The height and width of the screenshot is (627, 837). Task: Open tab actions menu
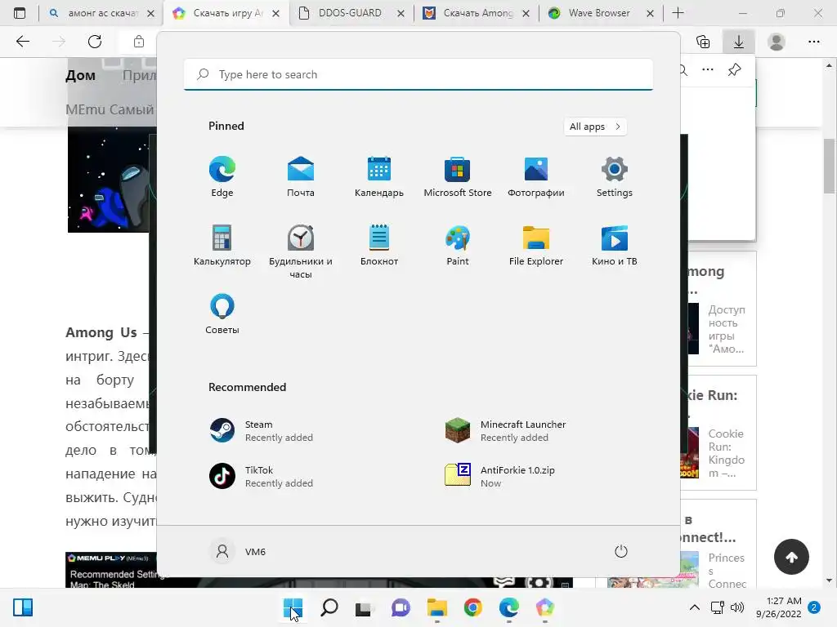[x=20, y=13]
